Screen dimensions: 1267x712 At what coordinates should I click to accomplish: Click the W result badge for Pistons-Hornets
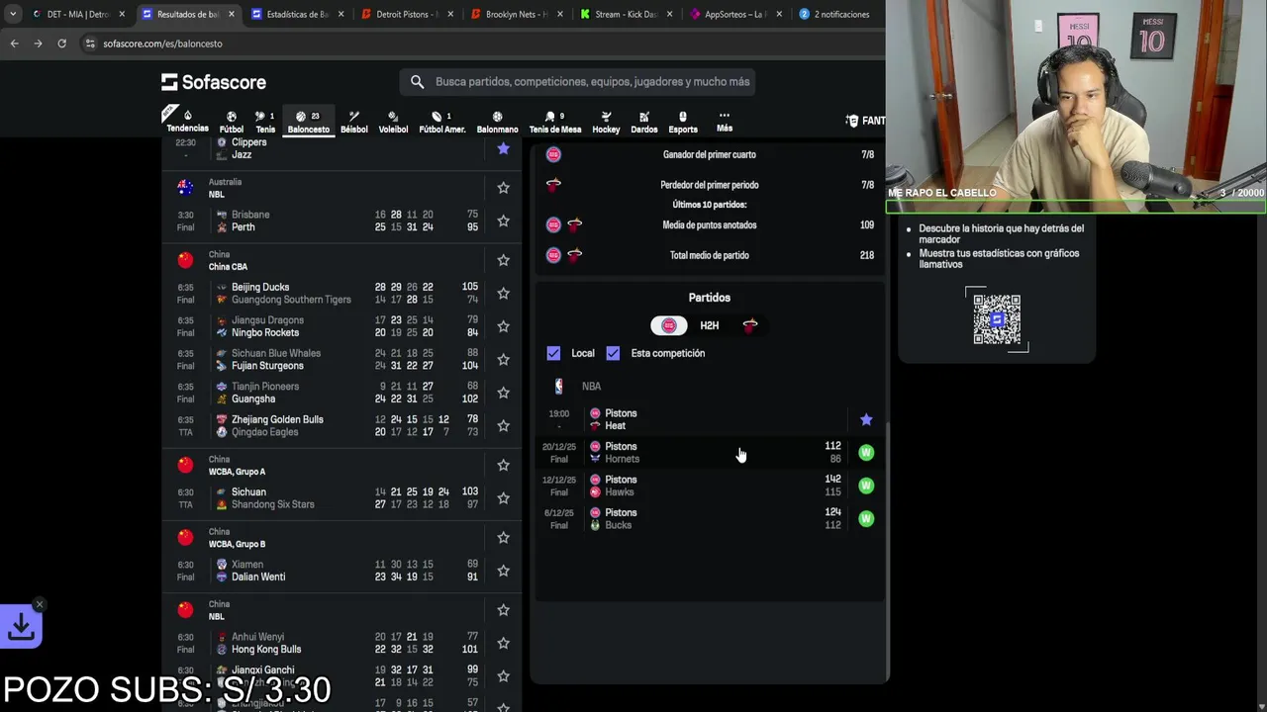[x=866, y=453]
